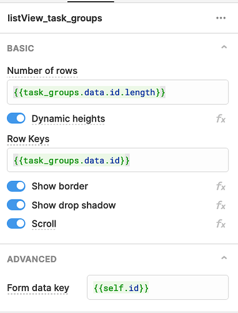Image resolution: width=238 pixels, height=313 pixels.
Task: Turn off the Scroll switch
Action: pyautogui.click(x=16, y=223)
